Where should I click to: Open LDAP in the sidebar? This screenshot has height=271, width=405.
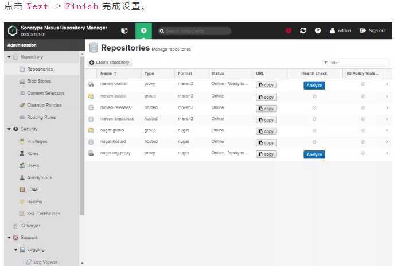pyautogui.click(x=33, y=189)
